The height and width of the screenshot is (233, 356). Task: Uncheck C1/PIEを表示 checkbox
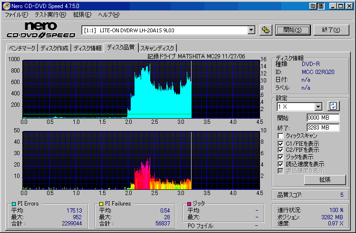coord(280,144)
